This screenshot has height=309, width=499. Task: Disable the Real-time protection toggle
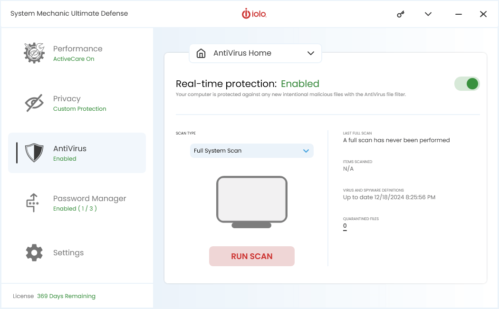(x=467, y=84)
